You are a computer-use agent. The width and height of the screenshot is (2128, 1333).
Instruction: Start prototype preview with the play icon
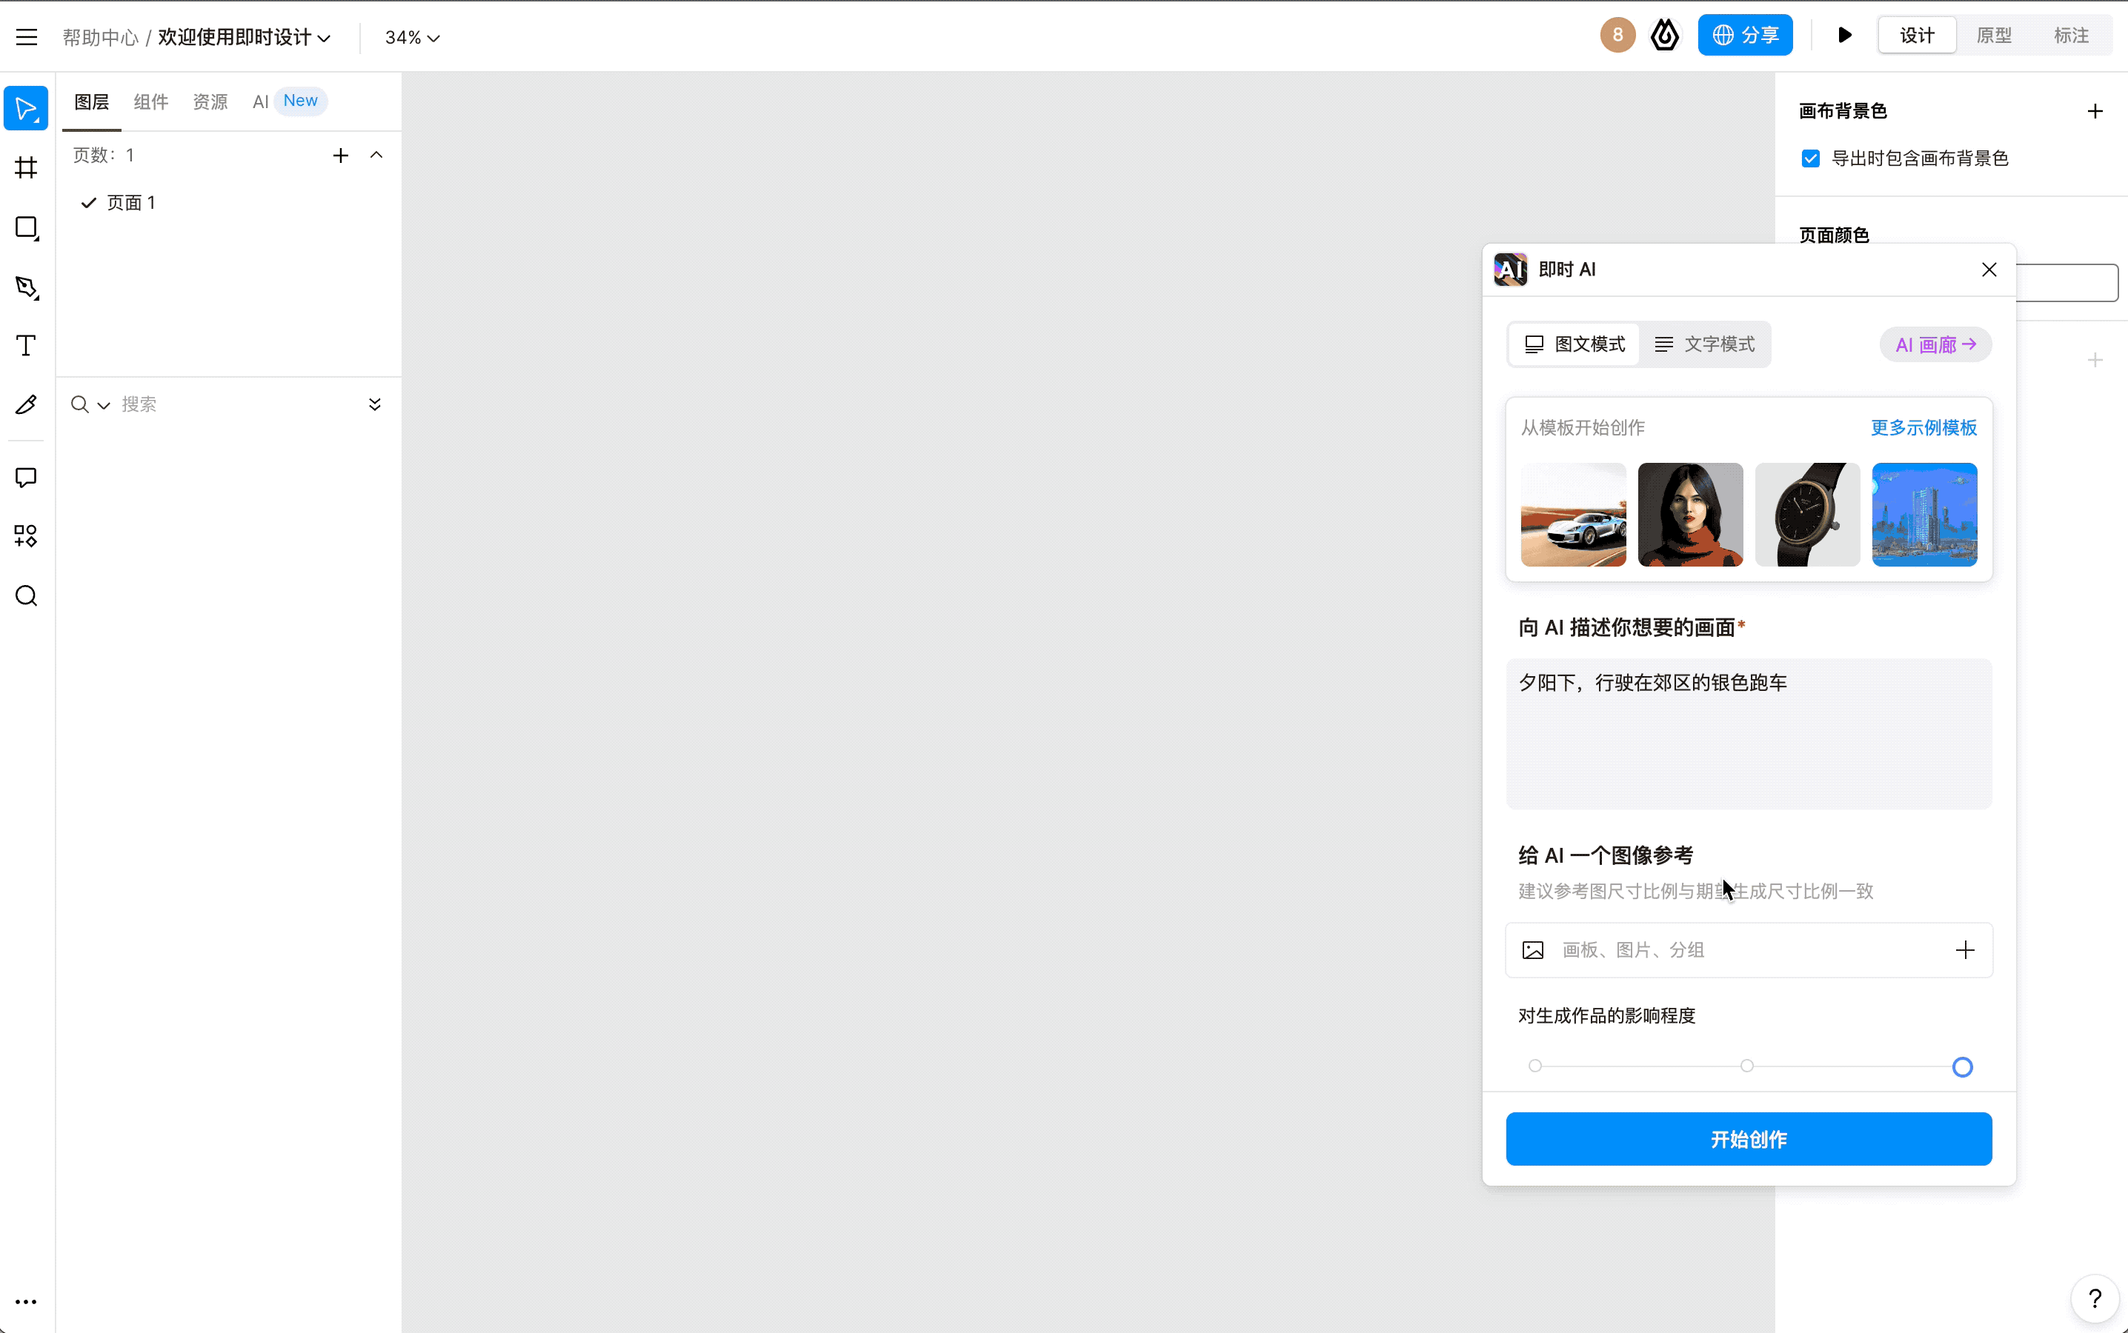[1844, 36]
